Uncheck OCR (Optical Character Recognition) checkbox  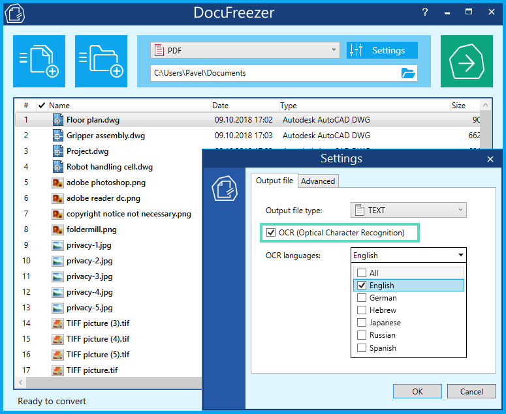271,233
